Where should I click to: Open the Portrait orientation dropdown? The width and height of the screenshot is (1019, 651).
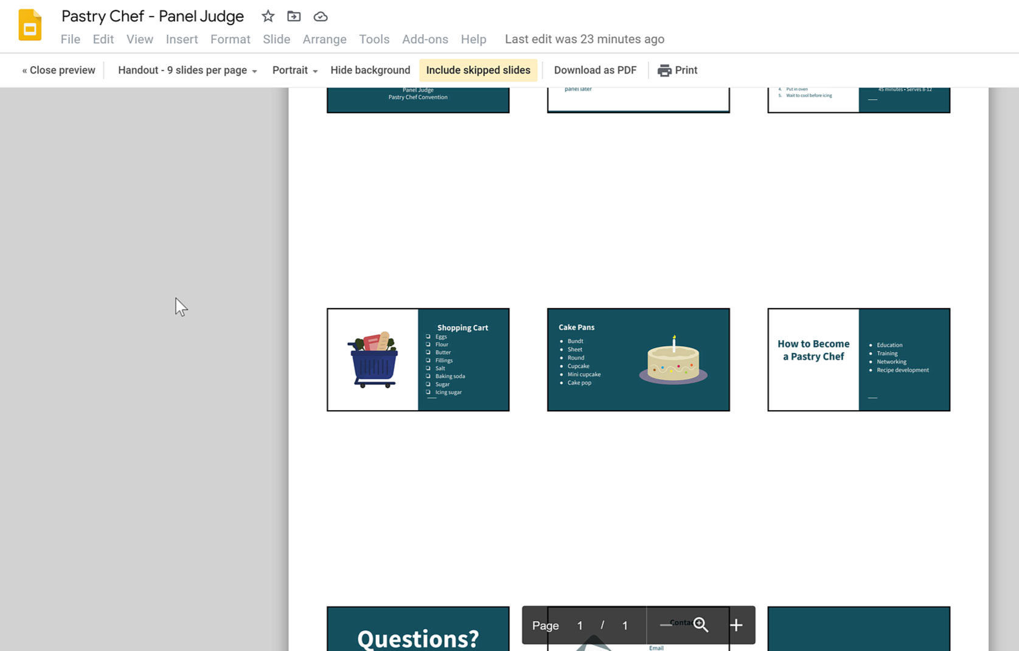295,70
